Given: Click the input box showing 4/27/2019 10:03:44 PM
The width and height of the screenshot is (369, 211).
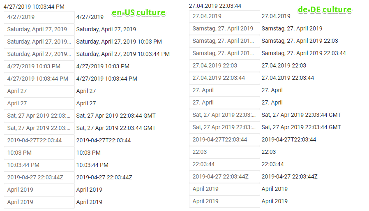Looking at the screenshot, I should click(39, 79).
